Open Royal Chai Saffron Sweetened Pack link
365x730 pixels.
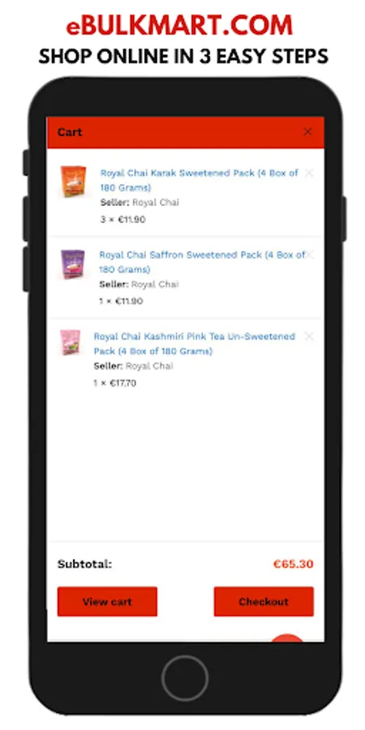pos(202,262)
